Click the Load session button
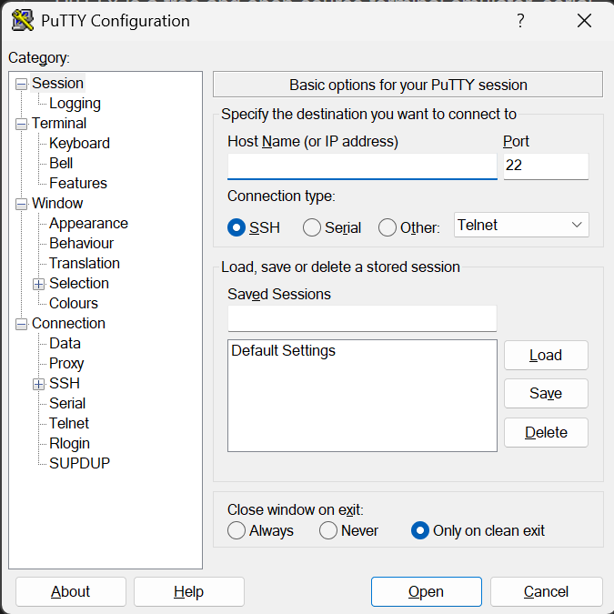 (x=546, y=355)
